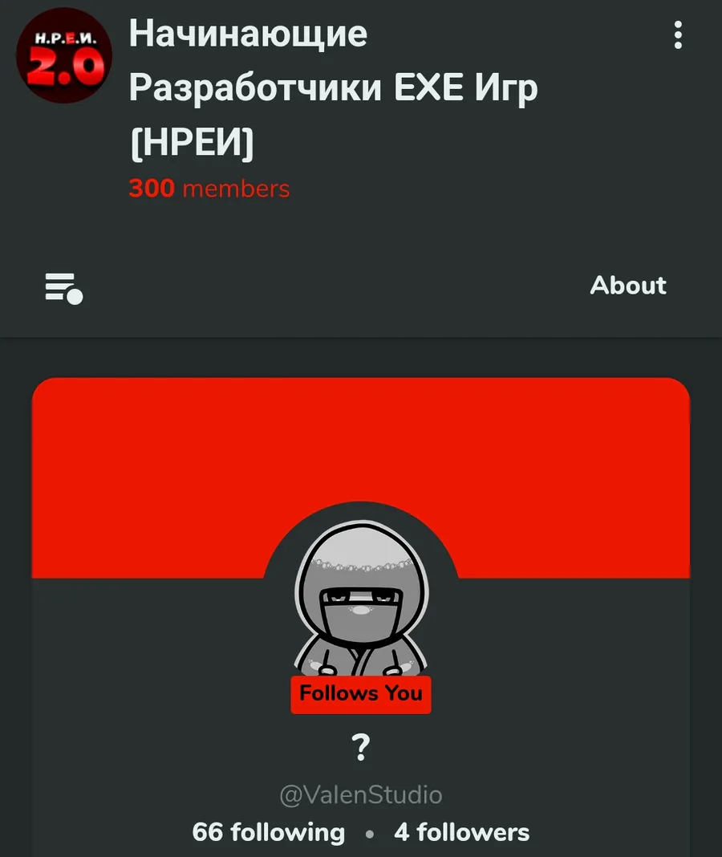Click the dot between following and followers
Viewport: 722px width, 857px height.
pyautogui.click(x=370, y=834)
